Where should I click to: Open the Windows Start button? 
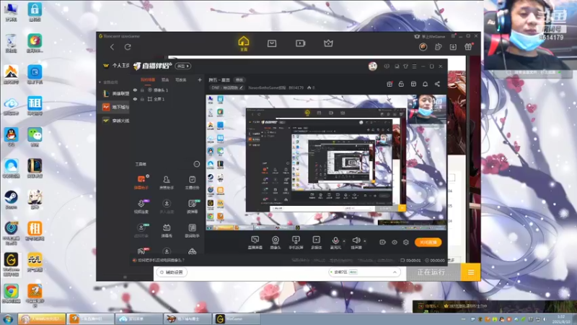coord(8,318)
